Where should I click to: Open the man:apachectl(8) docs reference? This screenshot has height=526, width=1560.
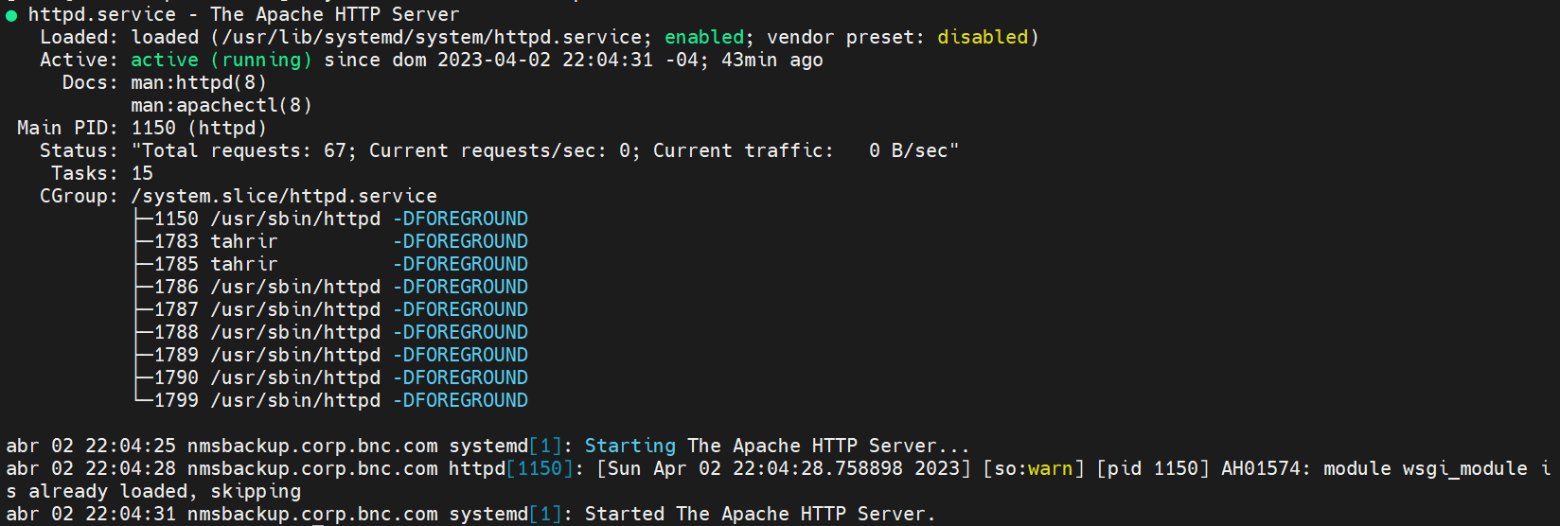pos(222,105)
